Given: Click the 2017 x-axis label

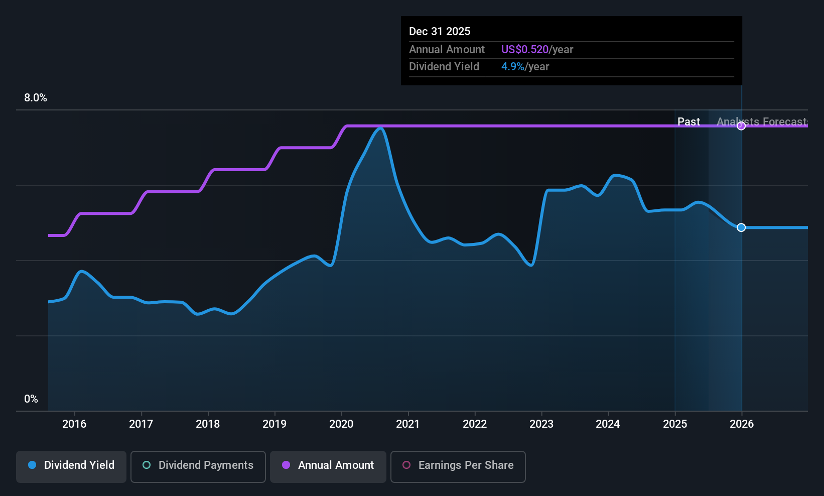Looking at the screenshot, I should [x=141, y=424].
